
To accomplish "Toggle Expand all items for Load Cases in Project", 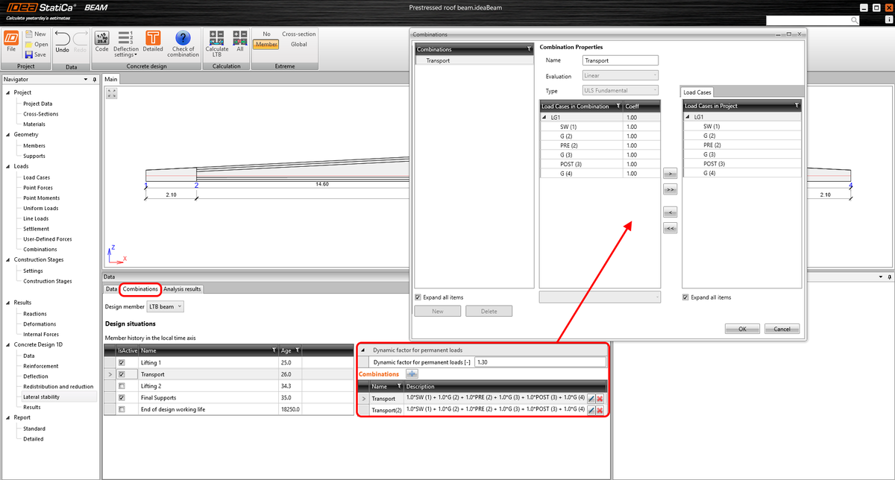I will point(685,297).
